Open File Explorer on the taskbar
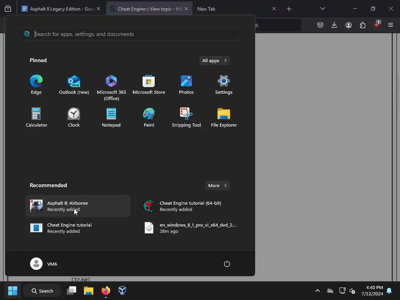400x300 pixels. pos(89,291)
